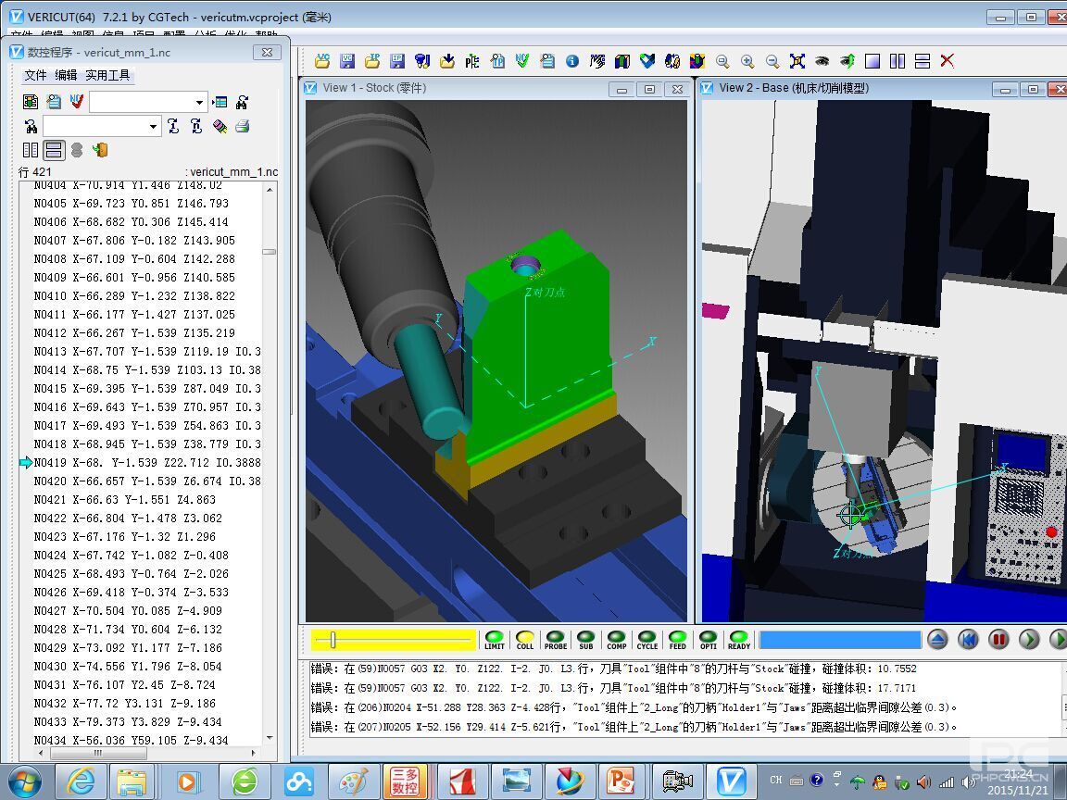The image size is (1067, 800).
Task: Click the zoom out magnifier icon
Action: (772, 61)
